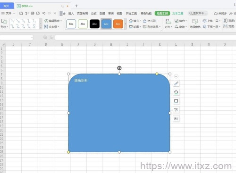This screenshot has width=236, height=173.
Task: Click the Print icon in quick toolbar
Action: (33, 13)
